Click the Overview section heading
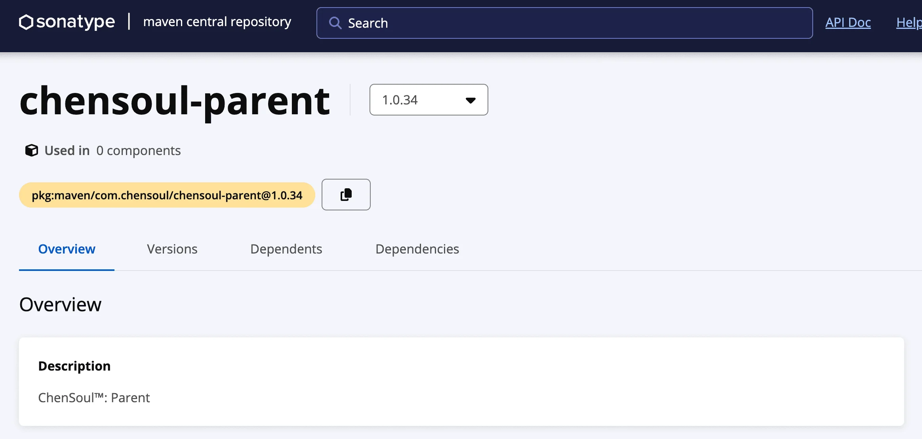The height and width of the screenshot is (439, 922). (60, 305)
